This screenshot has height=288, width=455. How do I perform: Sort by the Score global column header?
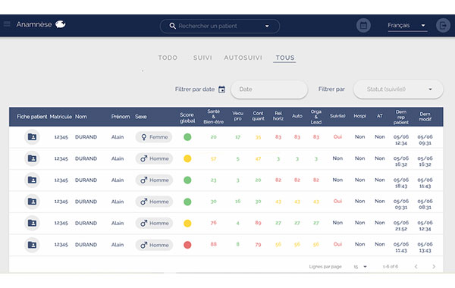187,117
